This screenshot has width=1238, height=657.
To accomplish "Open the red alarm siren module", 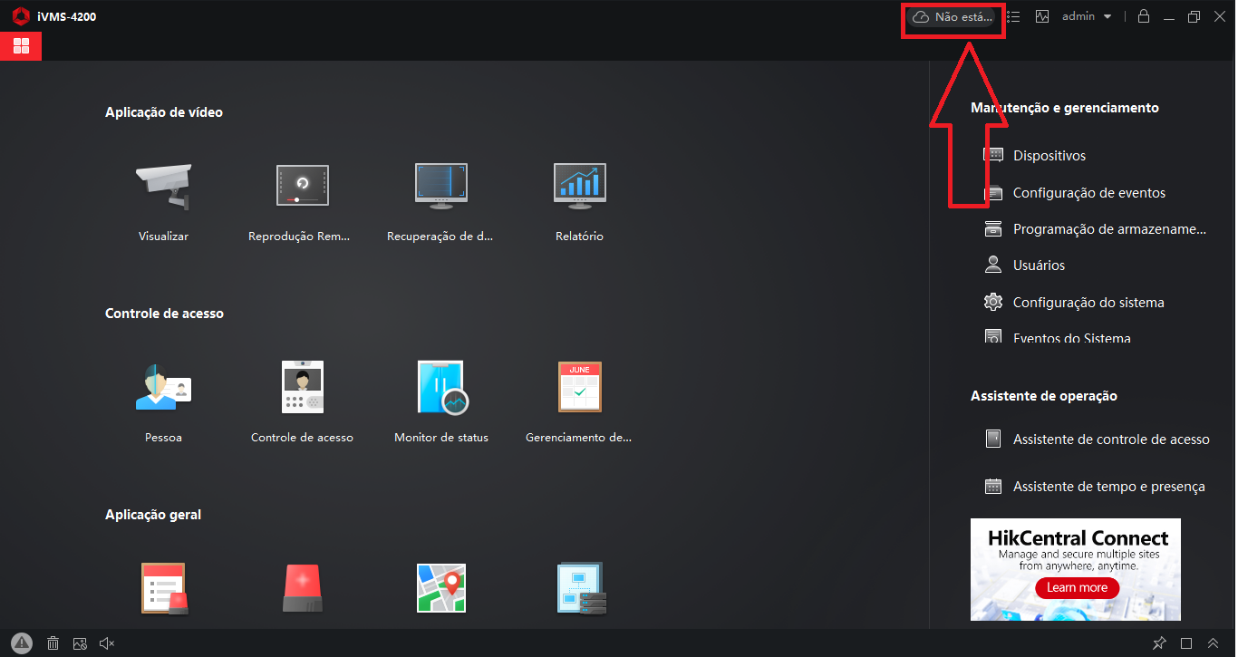I will pyautogui.click(x=303, y=589).
